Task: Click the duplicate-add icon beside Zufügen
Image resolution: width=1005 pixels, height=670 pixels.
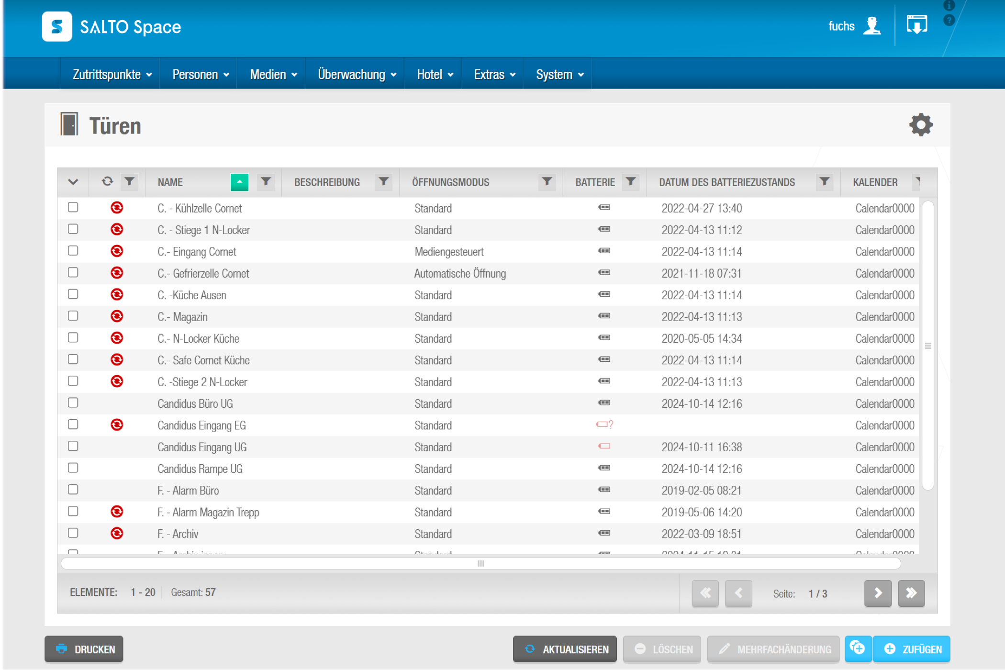Action: [x=857, y=648]
